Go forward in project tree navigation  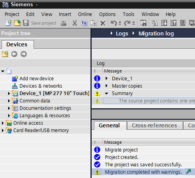point(23,54)
